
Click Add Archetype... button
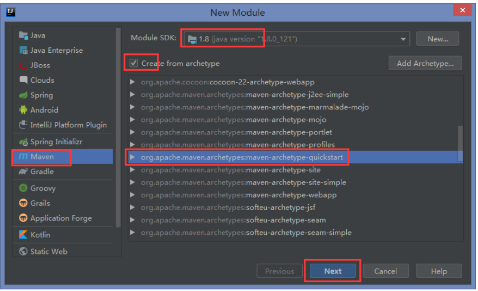(x=425, y=64)
